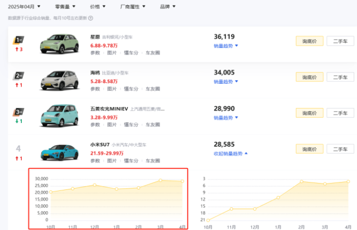Click the 3rd rank badge icon
357x230 pixels.
18,112
